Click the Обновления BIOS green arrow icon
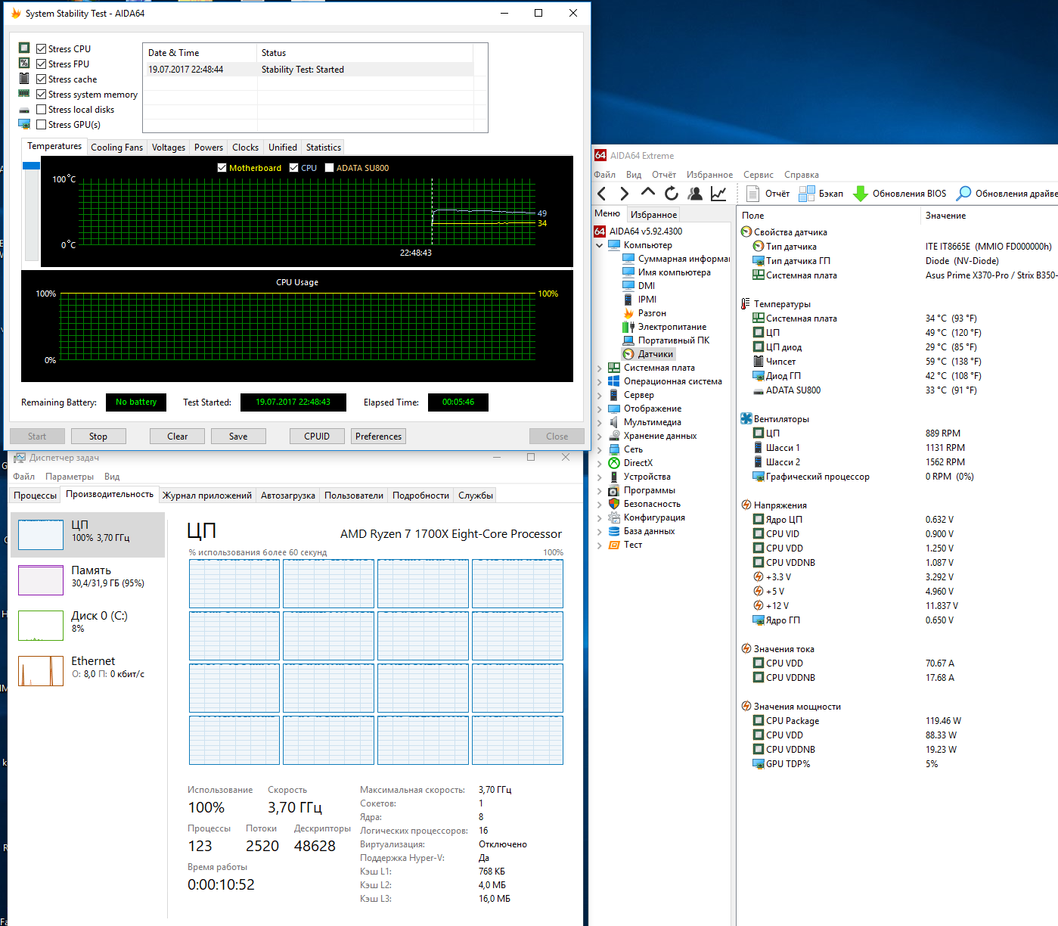Image resolution: width=1058 pixels, height=926 pixels. (x=861, y=194)
